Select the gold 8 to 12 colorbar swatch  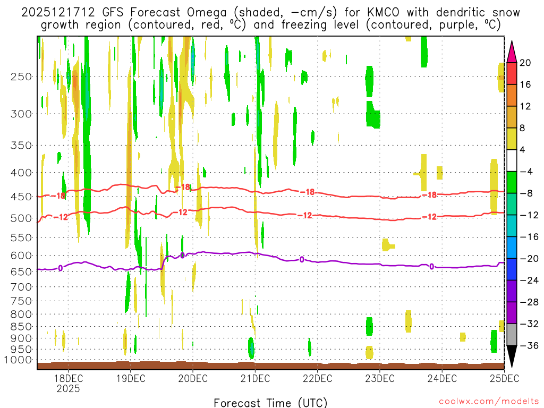pyautogui.click(x=512, y=117)
